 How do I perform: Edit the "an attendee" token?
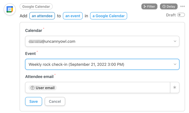42,16
